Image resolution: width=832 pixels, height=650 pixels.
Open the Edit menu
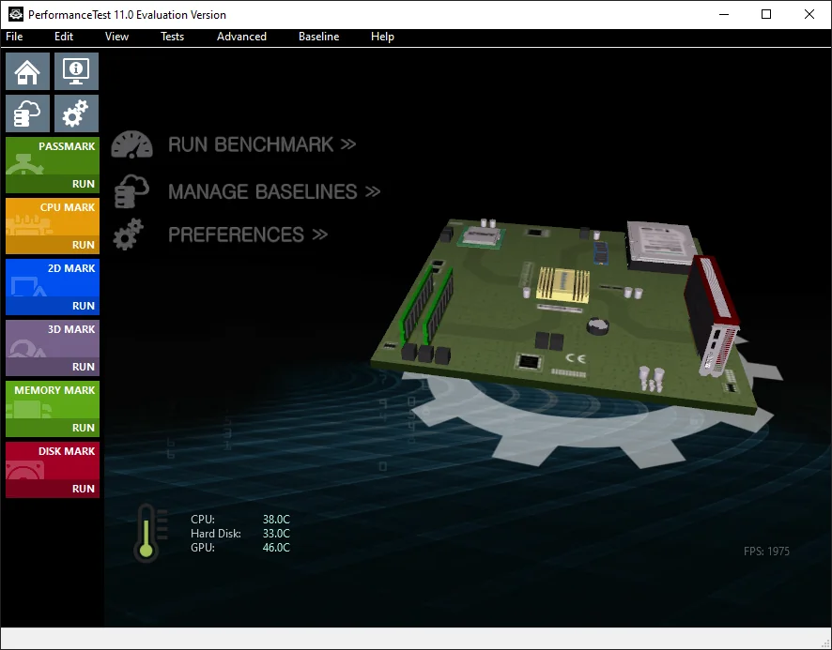[x=64, y=37]
